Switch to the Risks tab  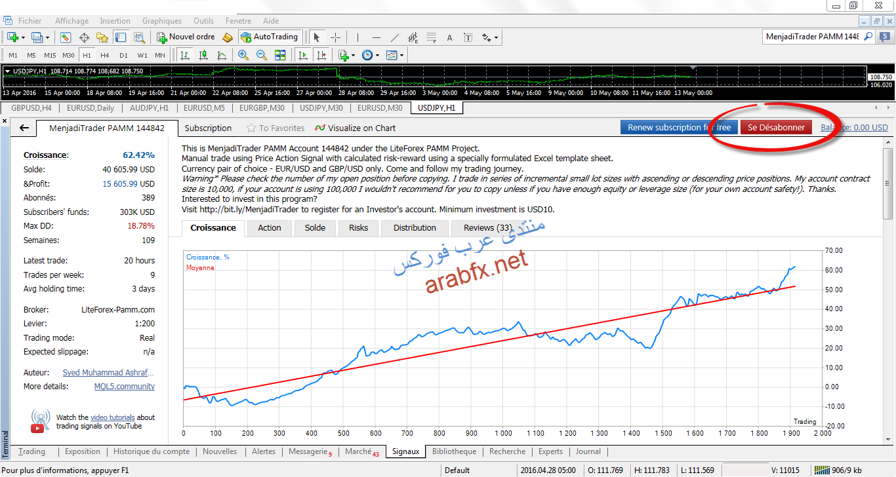pos(359,228)
